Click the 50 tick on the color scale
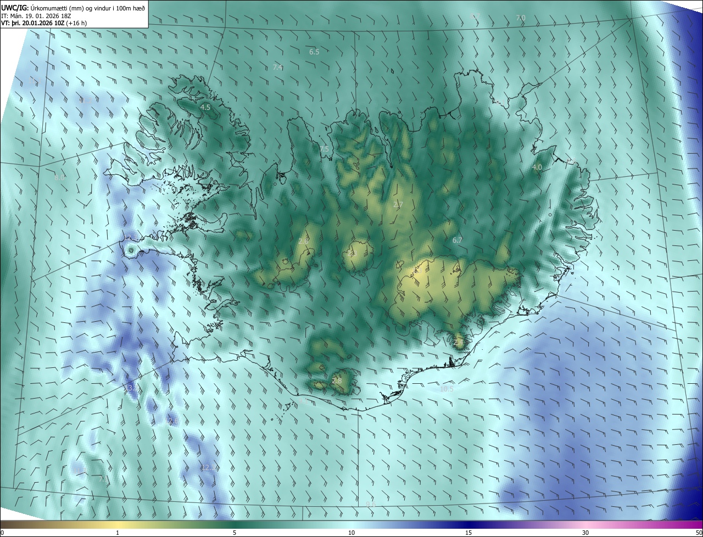 pyautogui.click(x=699, y=533)
